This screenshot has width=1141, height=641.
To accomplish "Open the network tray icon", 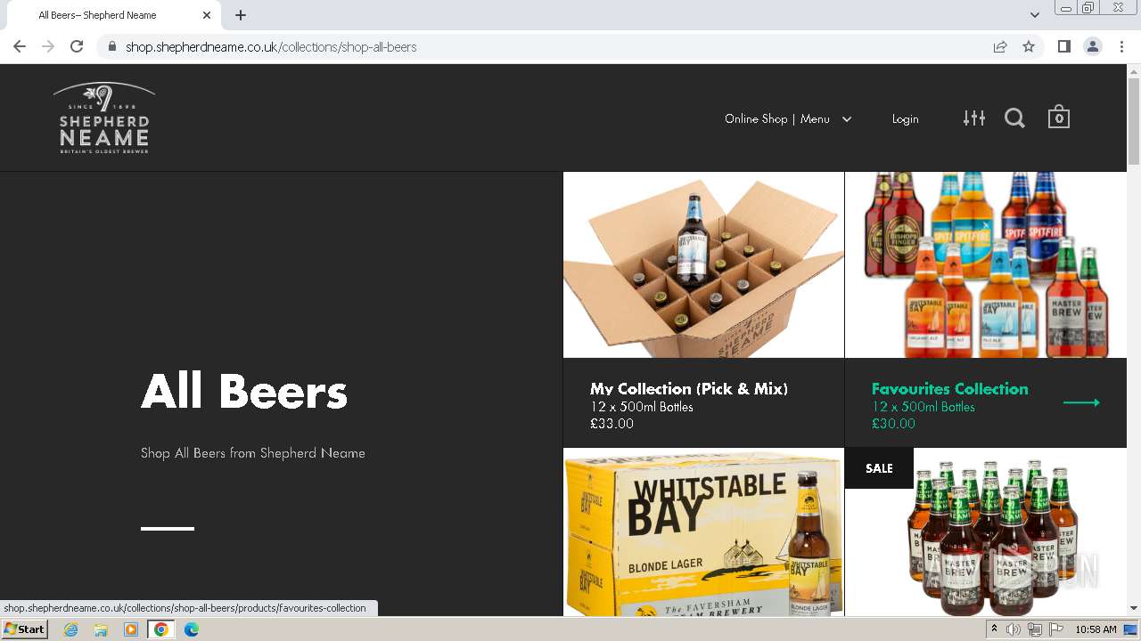I will 1035,629.
